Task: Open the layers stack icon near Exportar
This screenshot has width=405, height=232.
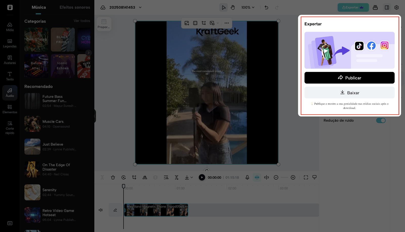Action: (x=375, y=7)
